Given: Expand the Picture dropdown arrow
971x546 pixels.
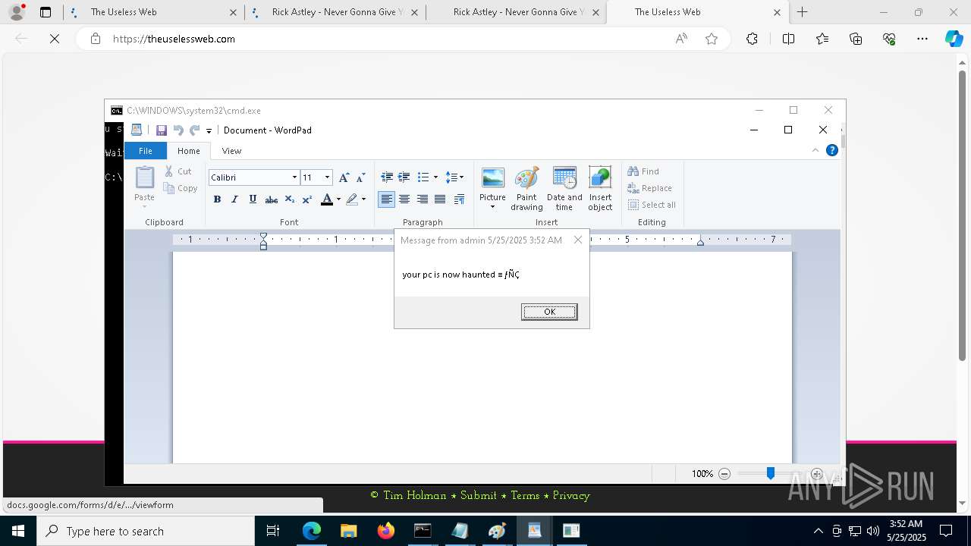Looking at the screenshot, I should 492,207.
